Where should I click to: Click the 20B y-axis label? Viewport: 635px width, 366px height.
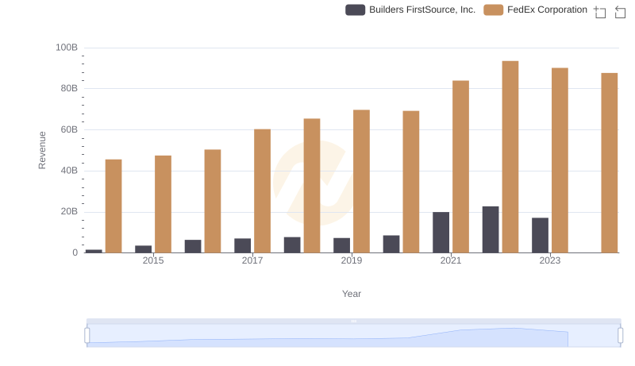[69, 211]
